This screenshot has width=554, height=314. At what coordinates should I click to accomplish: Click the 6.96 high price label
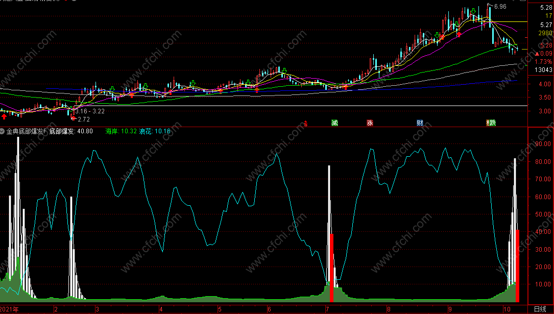[500, 6]
